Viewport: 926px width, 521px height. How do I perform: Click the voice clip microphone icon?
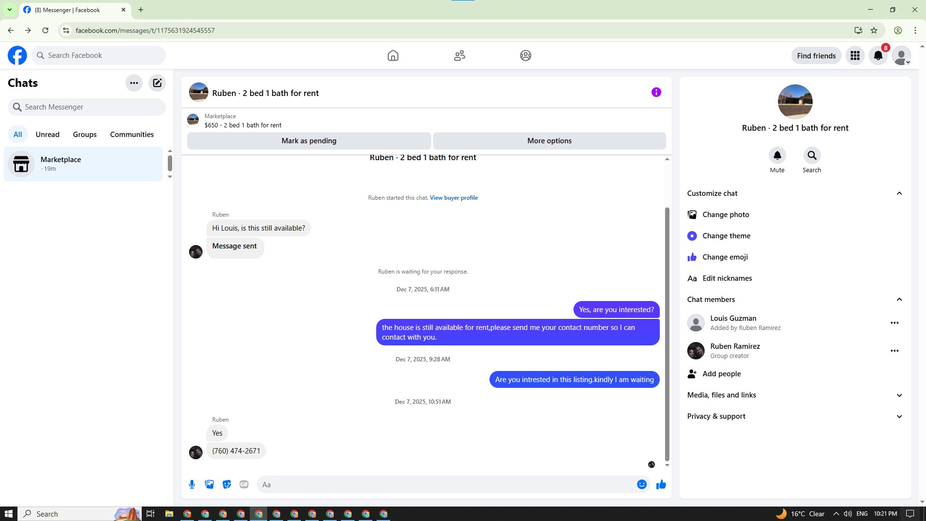click(x=192, y=484)
